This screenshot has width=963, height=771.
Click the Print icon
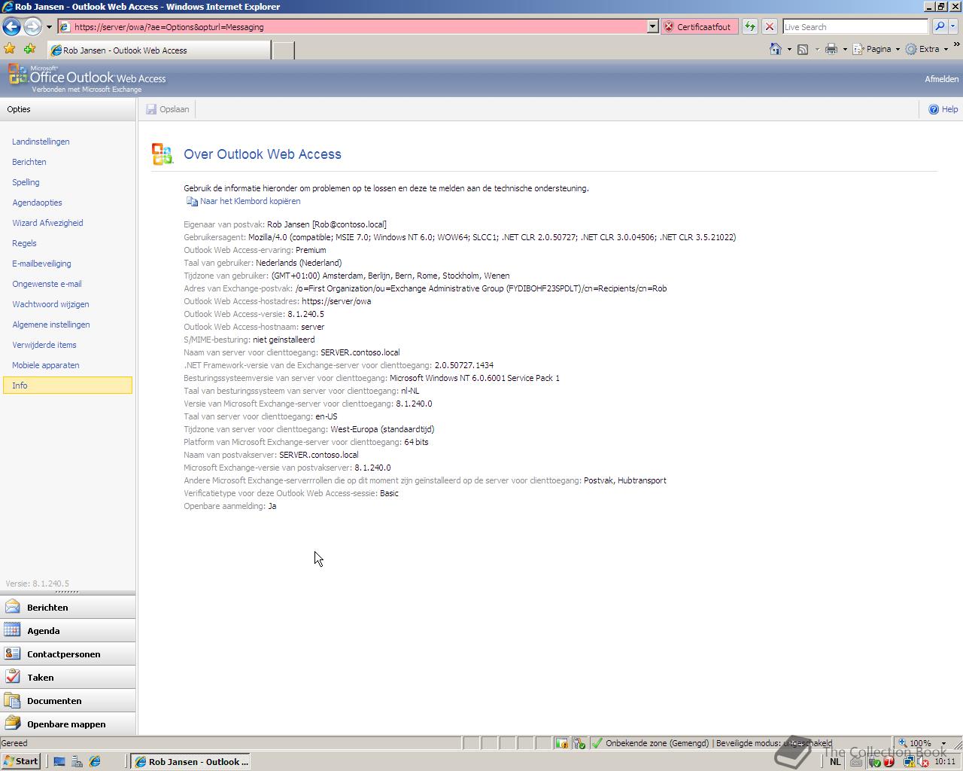pos(831,49)
